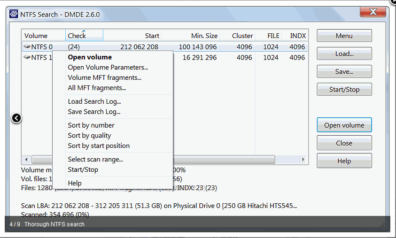Select Open Volume Parameters... menu entry
The width and height of the screenshot is (396, 238).
108,68
